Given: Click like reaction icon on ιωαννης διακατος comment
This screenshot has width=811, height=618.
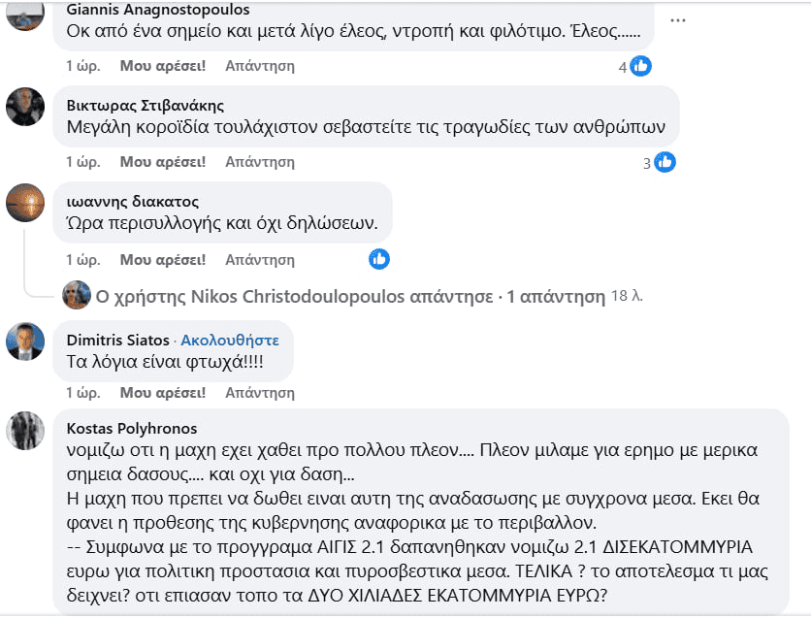Looking at the screenshot, I should pos(379,259).
